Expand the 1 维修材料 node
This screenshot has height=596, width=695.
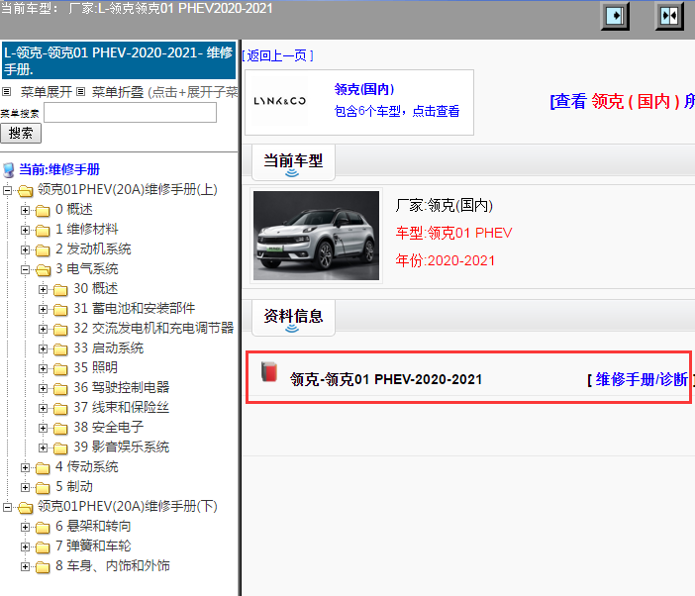point(25,230)
